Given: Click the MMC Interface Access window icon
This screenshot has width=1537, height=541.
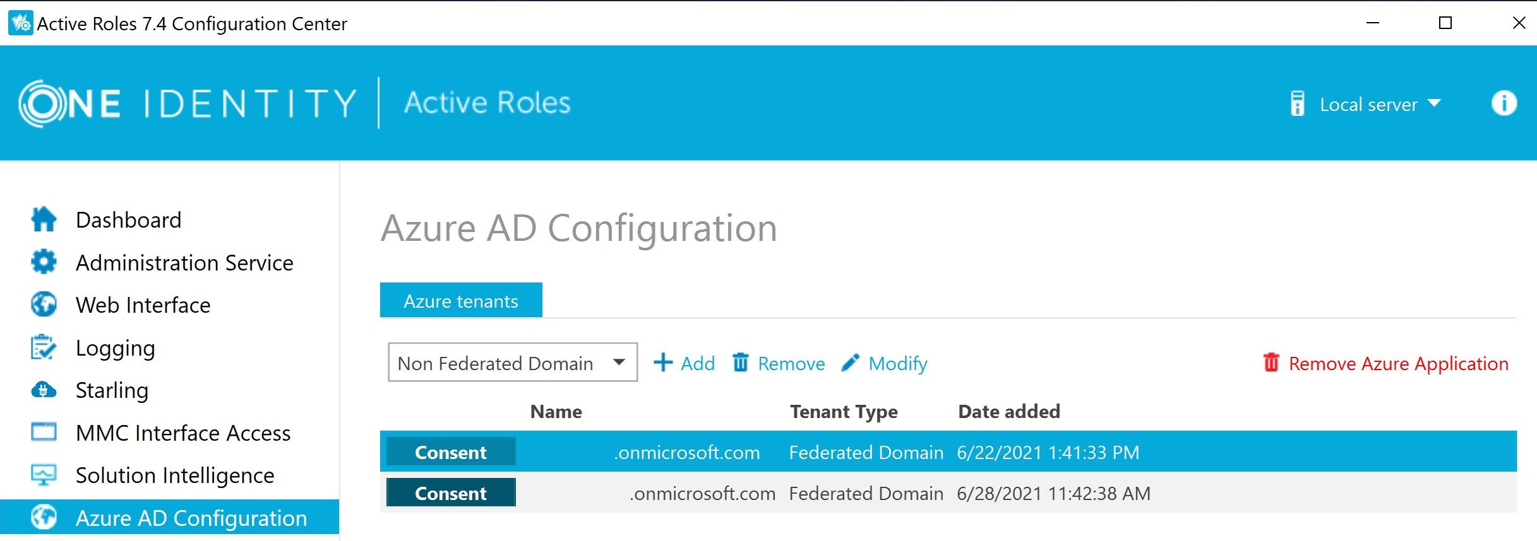Looking at the screenshot, I should coord(44,433).
